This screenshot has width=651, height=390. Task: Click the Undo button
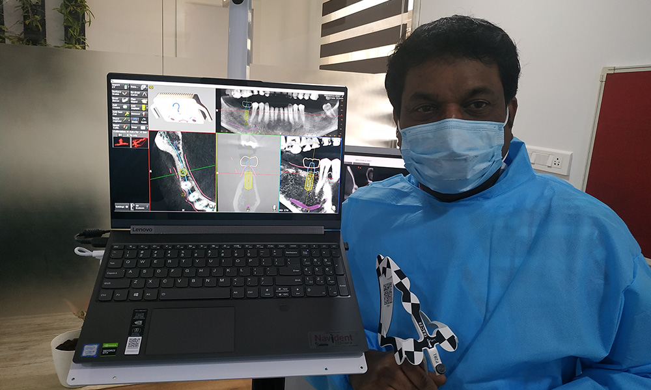pyautogui.click(x=135, y=120)
